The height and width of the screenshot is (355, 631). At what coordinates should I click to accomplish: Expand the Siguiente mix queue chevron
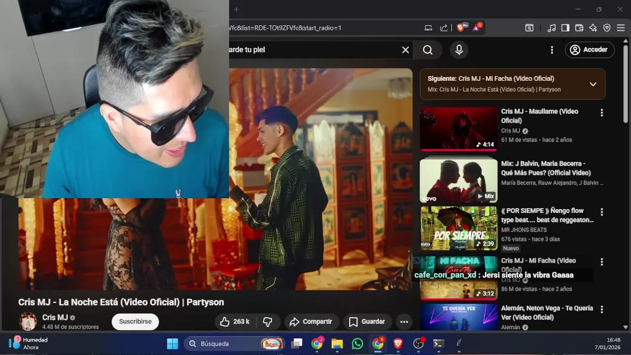(593, 84)
